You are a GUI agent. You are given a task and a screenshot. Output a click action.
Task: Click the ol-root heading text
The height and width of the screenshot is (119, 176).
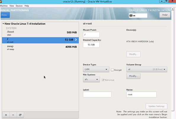tap(87, 24)
